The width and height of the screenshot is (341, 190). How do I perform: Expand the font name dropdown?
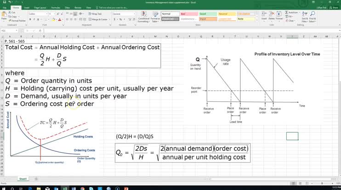(x=47, y=14)
